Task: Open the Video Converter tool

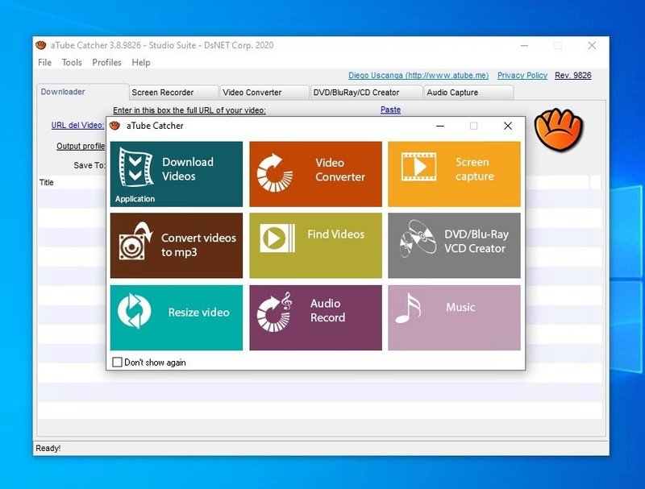Action: point(314,172)
